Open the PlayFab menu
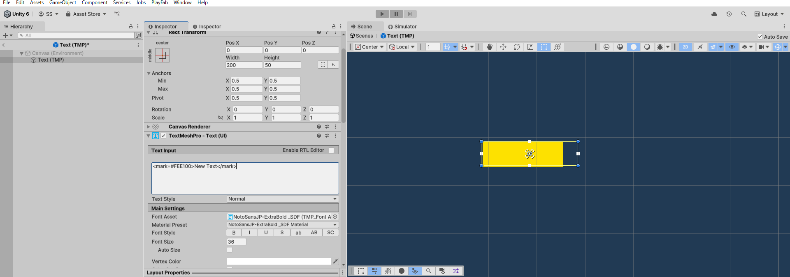Image resolution: width=790 pixels, height=277 pixels. tap(160, 2)
